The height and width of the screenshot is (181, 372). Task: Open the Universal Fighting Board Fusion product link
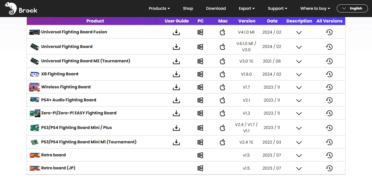pos(74,32)
